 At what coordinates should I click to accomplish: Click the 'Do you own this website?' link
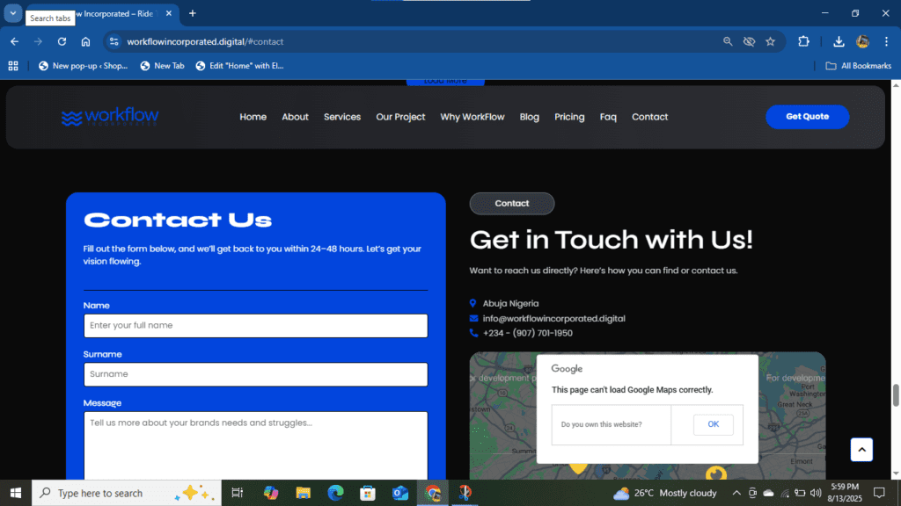tap(601, 424)
